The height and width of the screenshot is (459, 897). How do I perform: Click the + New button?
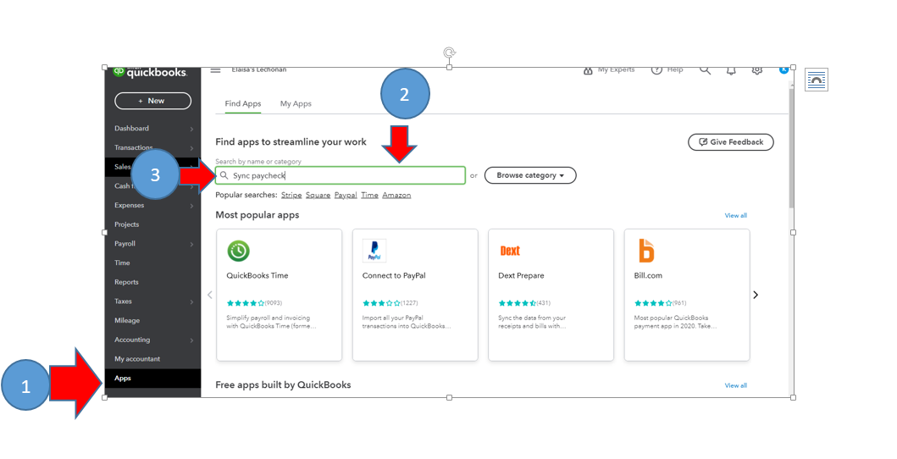pos(152,101)
